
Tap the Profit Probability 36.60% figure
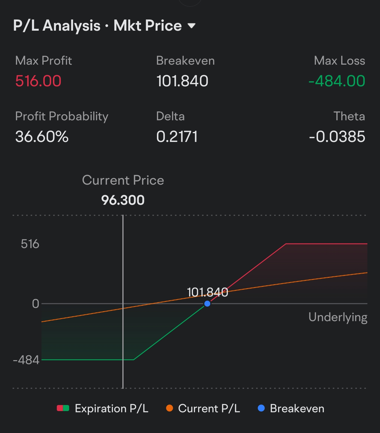tap(42, 137)
